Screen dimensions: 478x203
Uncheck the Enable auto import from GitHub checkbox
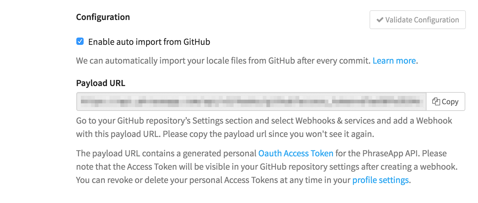pyautogui.click(x=80, y=41)
